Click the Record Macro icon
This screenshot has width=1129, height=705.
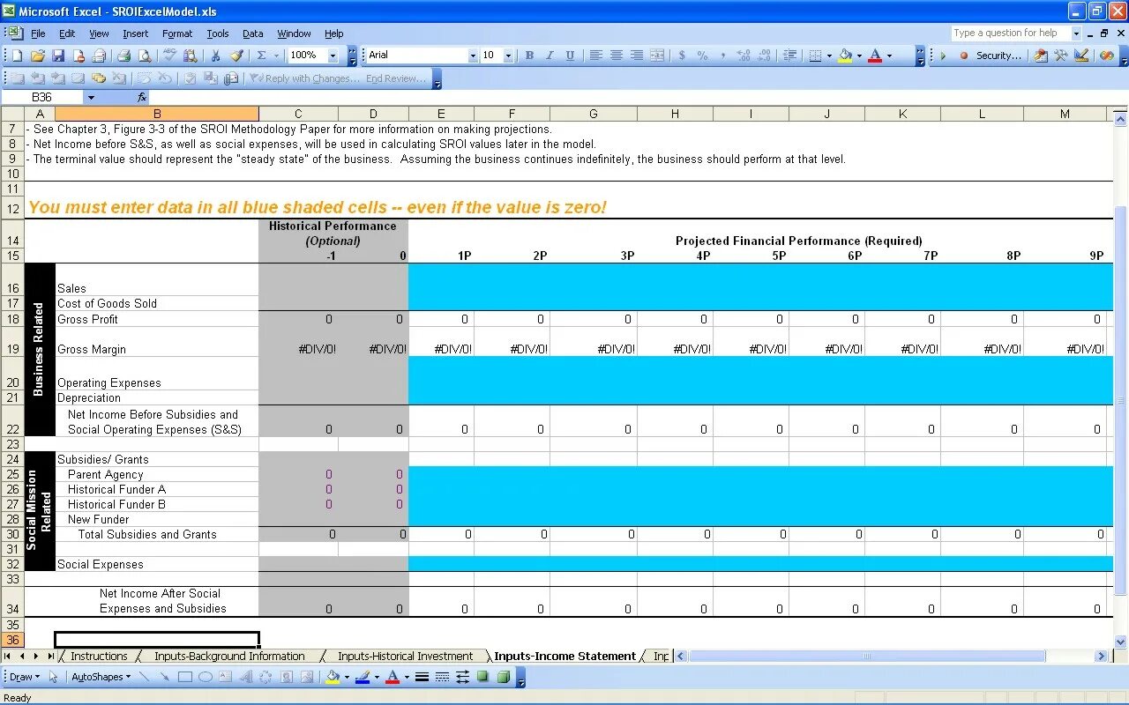964,56
